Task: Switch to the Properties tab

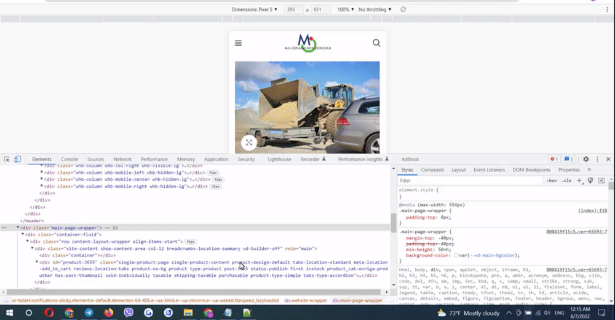Action: pyautogui.click(x=569, y=170)
